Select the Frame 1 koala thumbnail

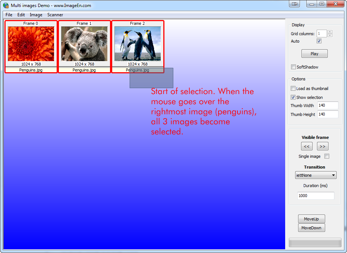84,44
